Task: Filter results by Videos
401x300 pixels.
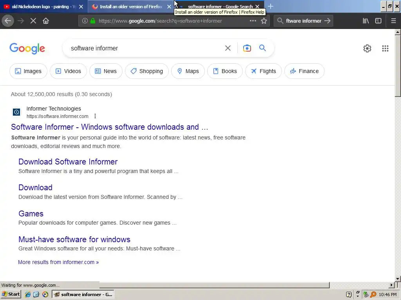Action: click(x=68, y=71)
